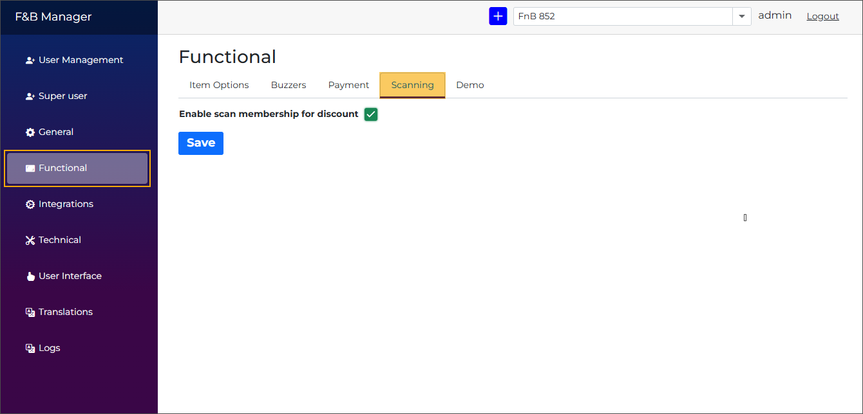863x414 pixels.
Task: Click the blue plus icon near the header
Action: point(498,15)
